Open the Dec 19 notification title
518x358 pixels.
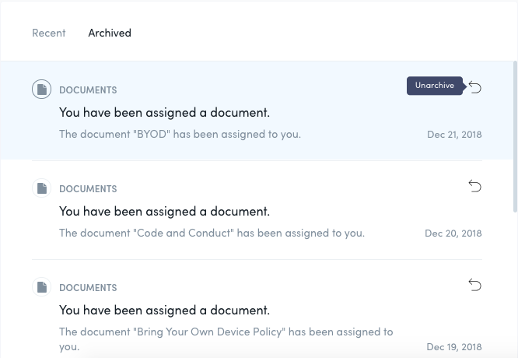point(165,311)
